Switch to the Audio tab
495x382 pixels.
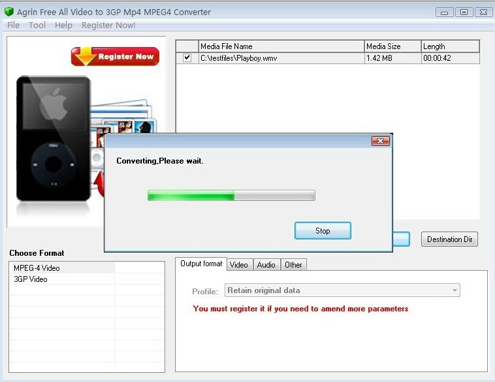[x=266, y=265]
